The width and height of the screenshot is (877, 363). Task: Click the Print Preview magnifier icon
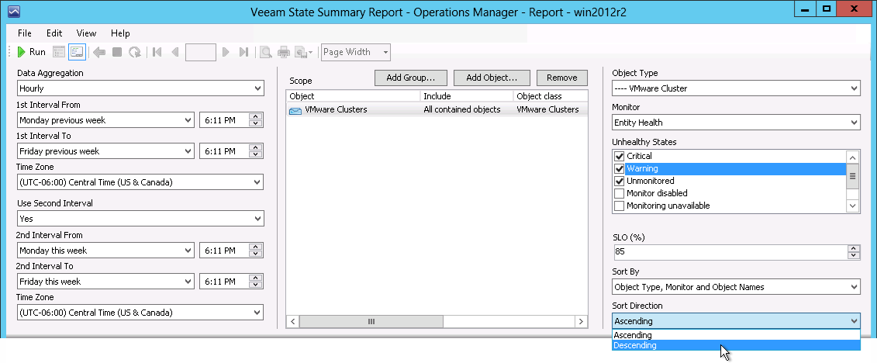266,52
